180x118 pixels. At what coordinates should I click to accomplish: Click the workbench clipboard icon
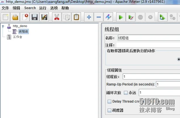[9, 37]
